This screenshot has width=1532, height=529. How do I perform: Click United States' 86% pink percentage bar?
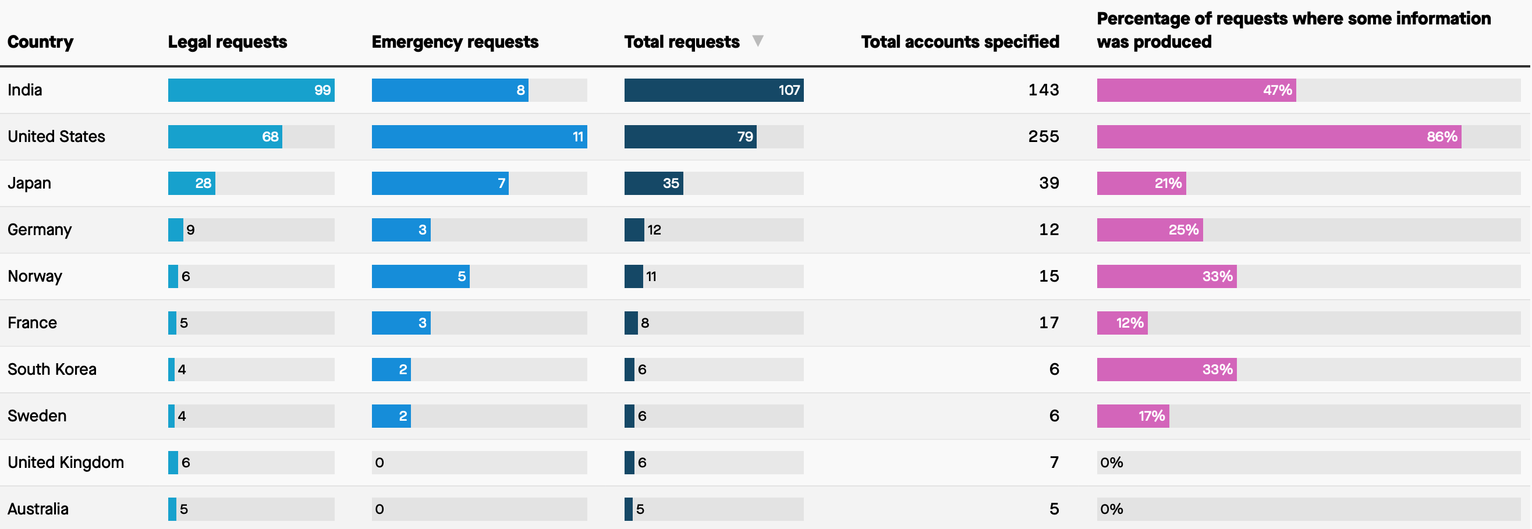point(1279,137)
